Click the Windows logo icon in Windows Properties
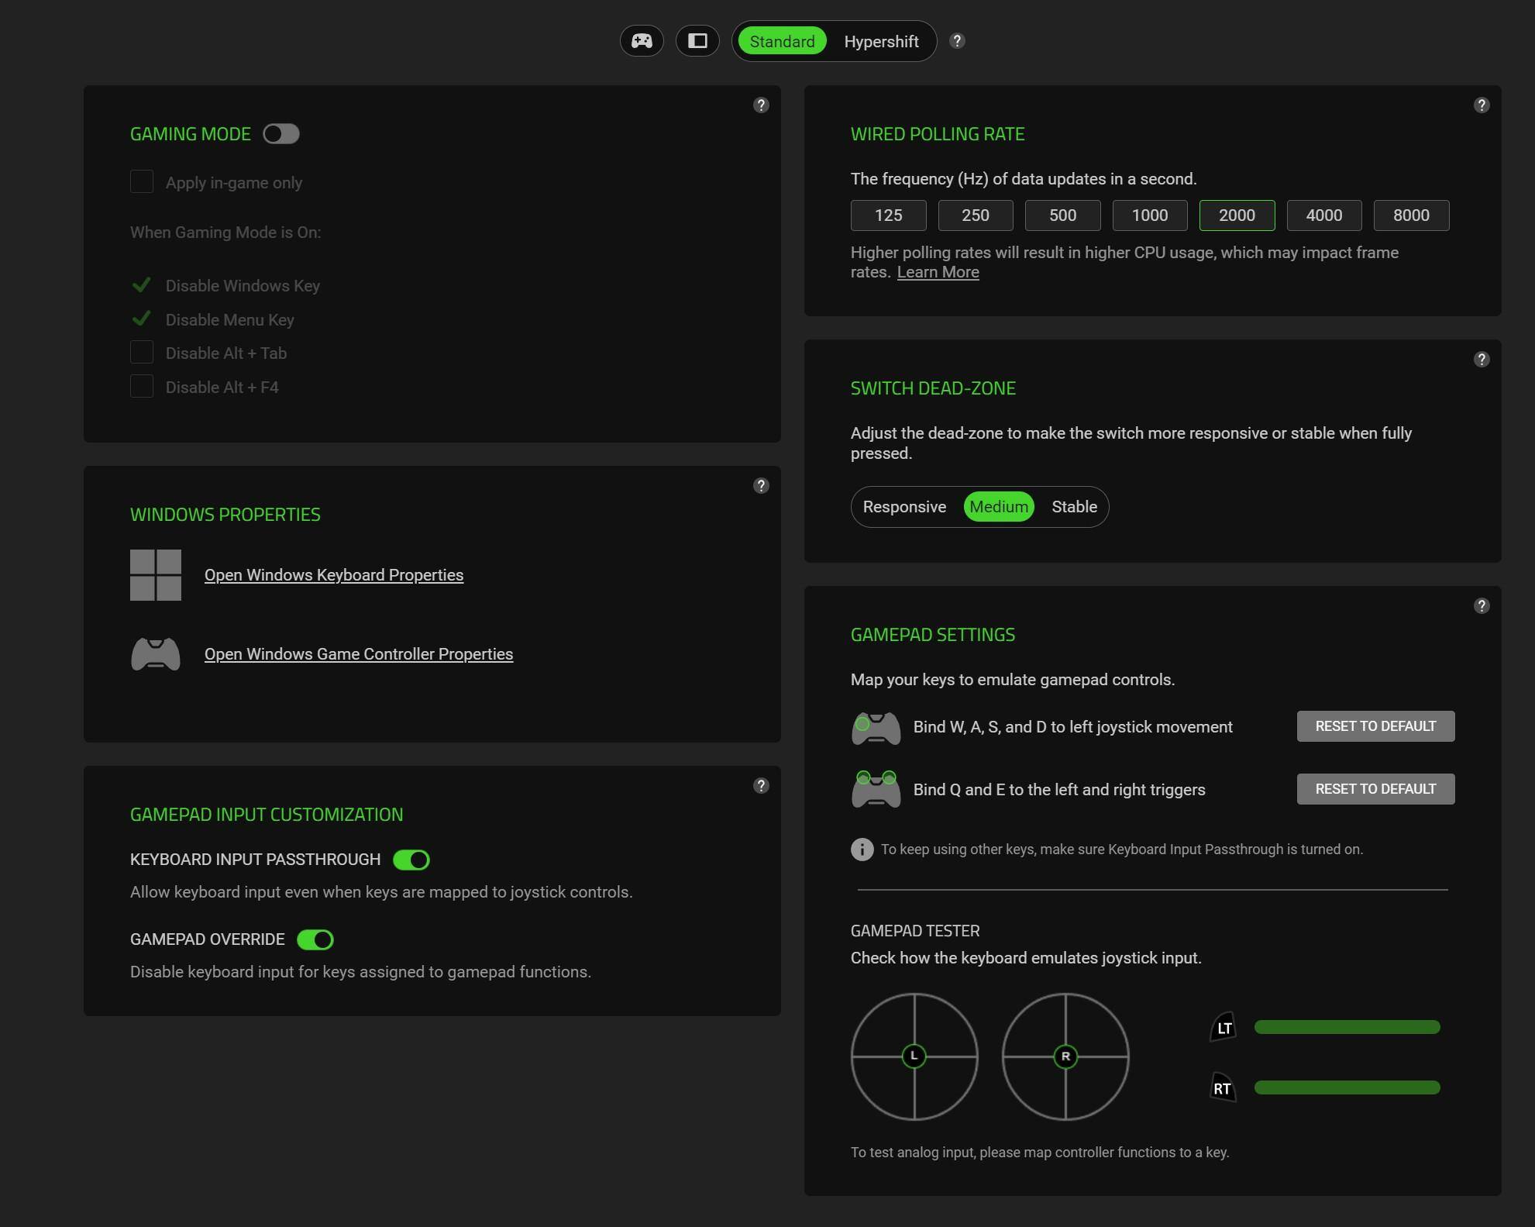The width and height of the screenshot is (1535, 1227). tap(156, 575)
